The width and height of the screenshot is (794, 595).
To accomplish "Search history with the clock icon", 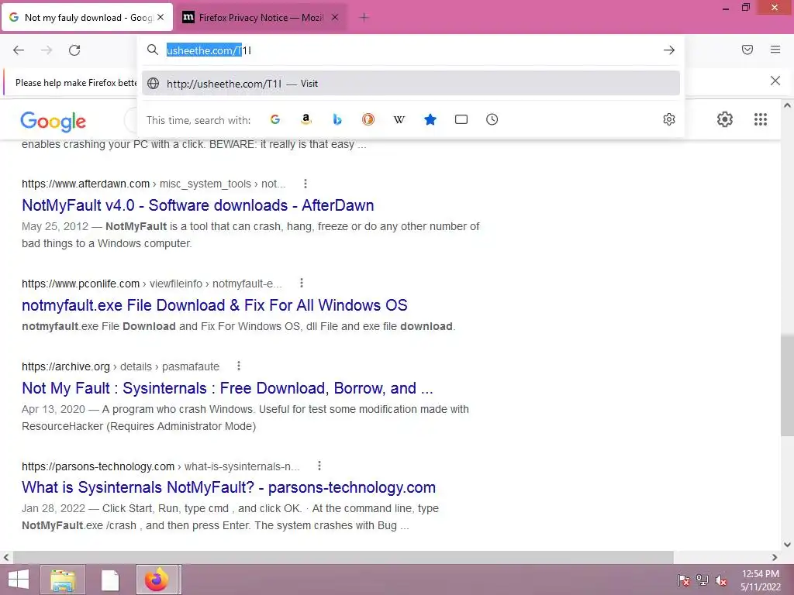I will coord(492,119).
